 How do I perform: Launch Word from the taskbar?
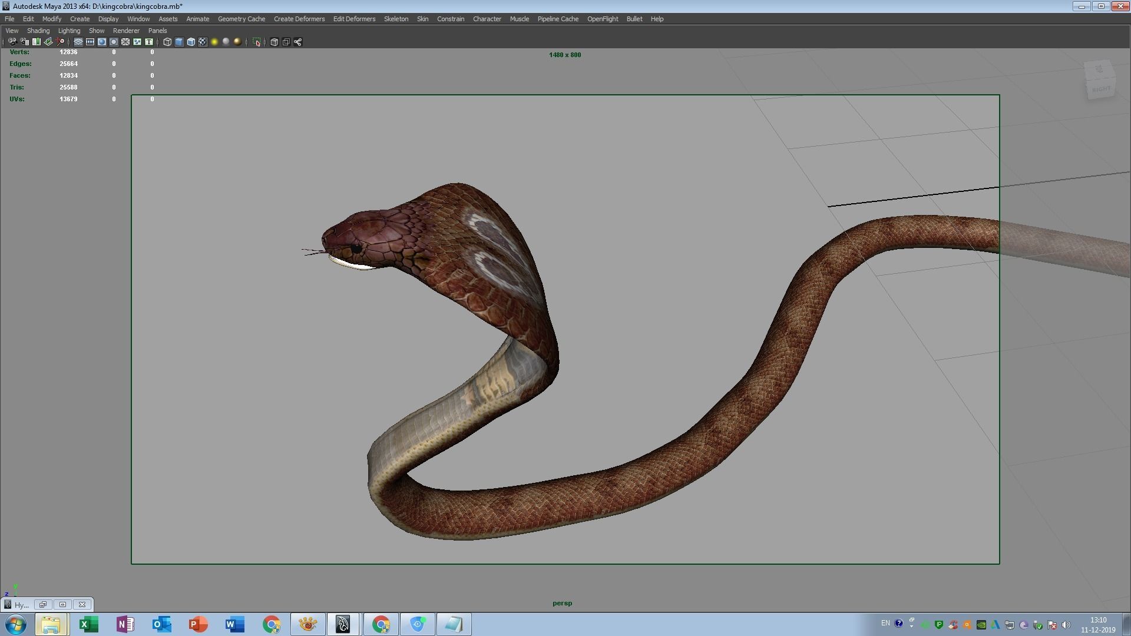pyautogui.click(x=233, y=624)
